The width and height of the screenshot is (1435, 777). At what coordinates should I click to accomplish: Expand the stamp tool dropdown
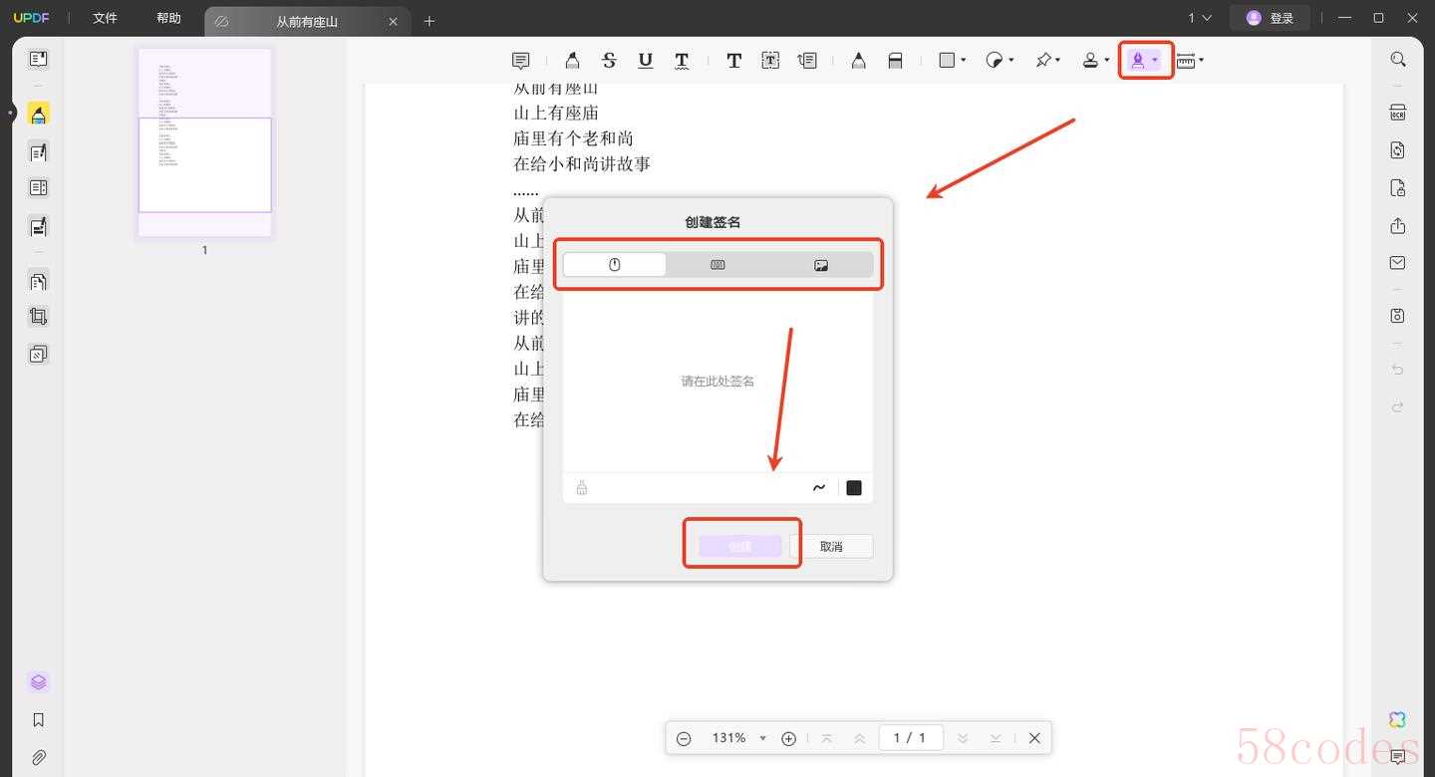point(1107,61)
